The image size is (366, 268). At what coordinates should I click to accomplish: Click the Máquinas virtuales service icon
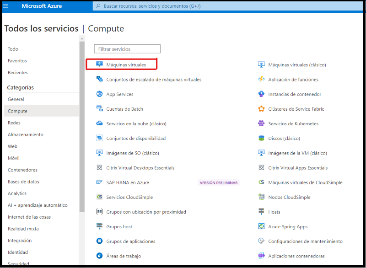tap(99, 64)
